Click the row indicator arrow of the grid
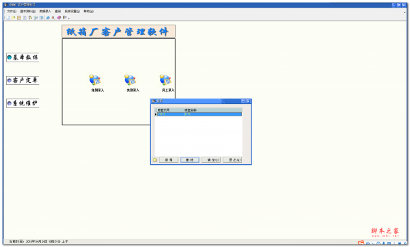The image size is (410, 247). [156, 114]
